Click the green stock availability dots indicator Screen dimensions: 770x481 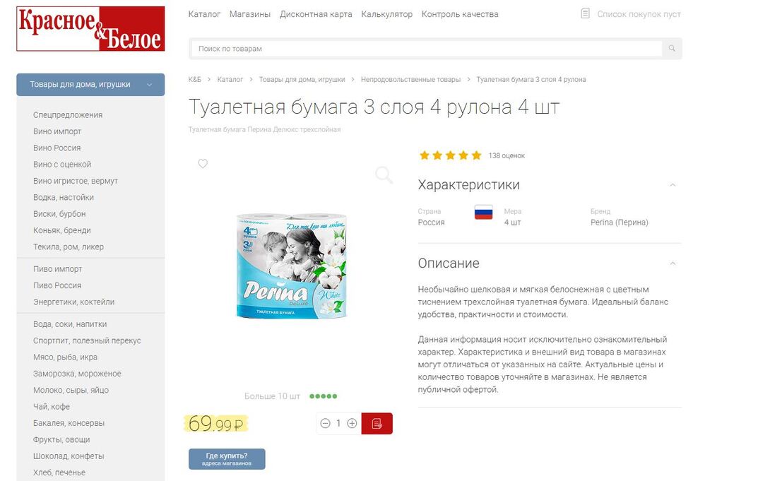[323, 396]
